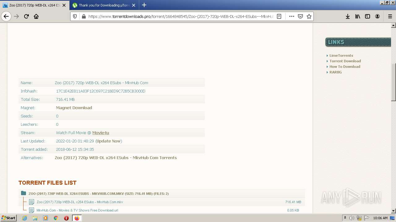Click the torrent Name value text

click(101, 83)
